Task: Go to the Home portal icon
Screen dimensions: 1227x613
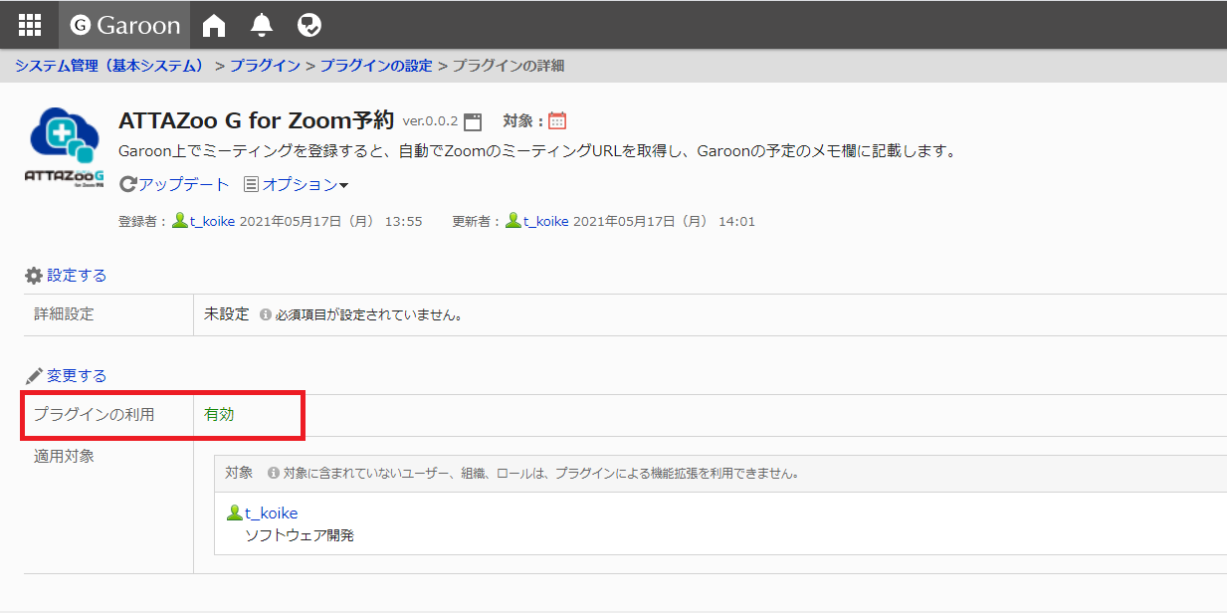Action: pyautogui.click(x=214, y=25)
